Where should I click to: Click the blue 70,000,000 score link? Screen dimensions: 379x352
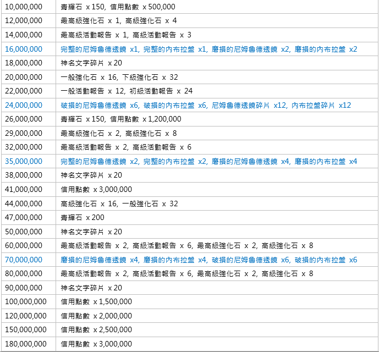click(x=23, y=260)
